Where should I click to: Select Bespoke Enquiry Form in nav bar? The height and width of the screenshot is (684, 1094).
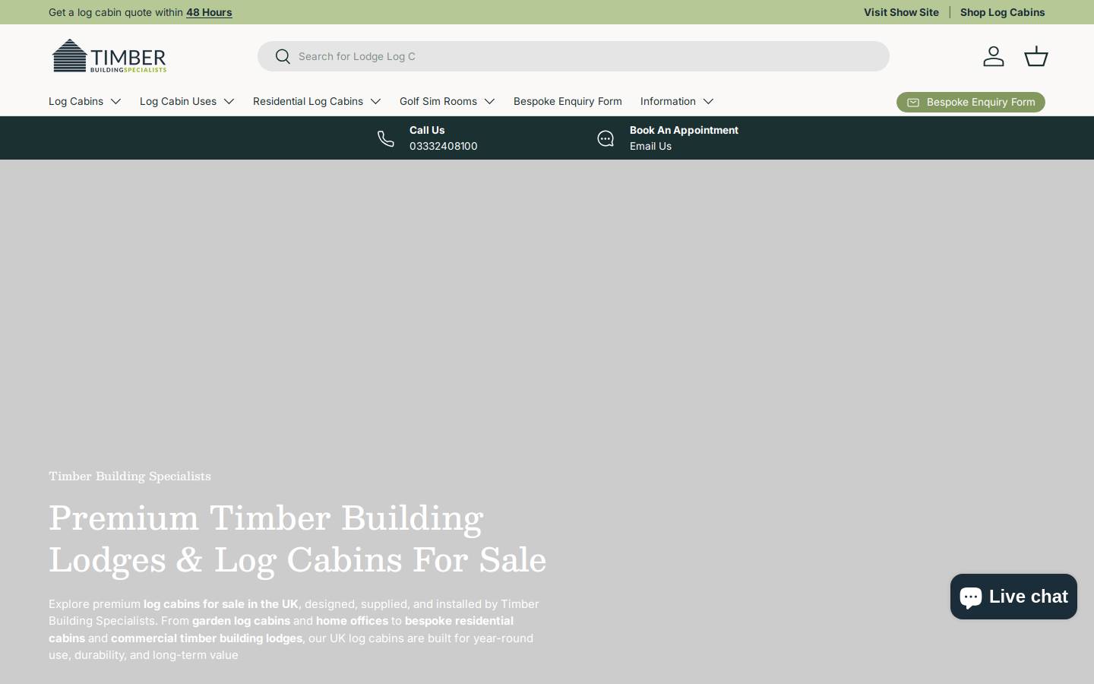(x=568, y=101)
